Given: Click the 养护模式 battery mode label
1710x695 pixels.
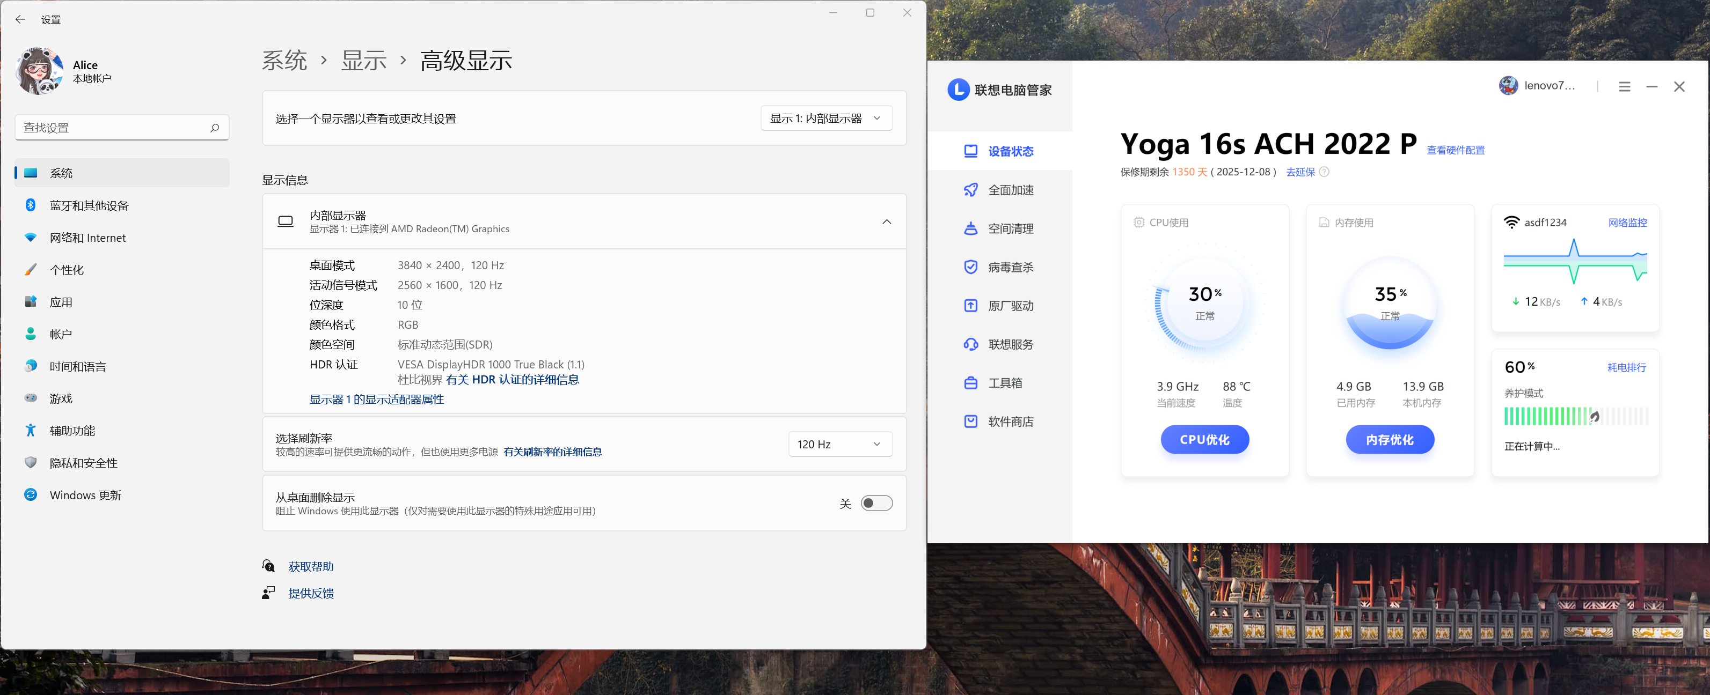Looking at the screenshot, I should click(x=1523, y=393).
